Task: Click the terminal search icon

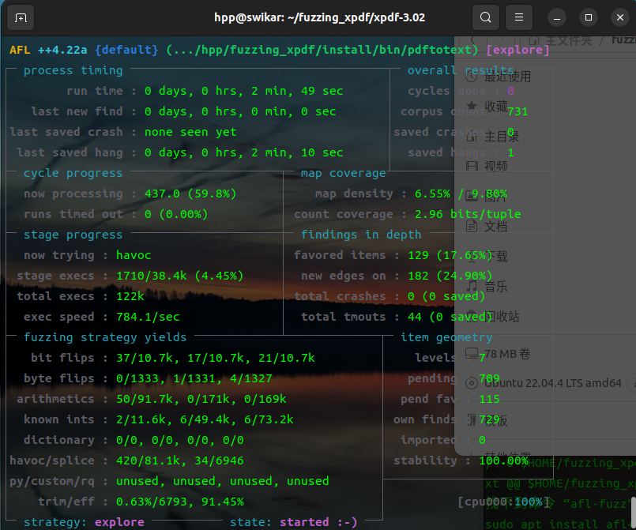Action: tap(485, 17)
